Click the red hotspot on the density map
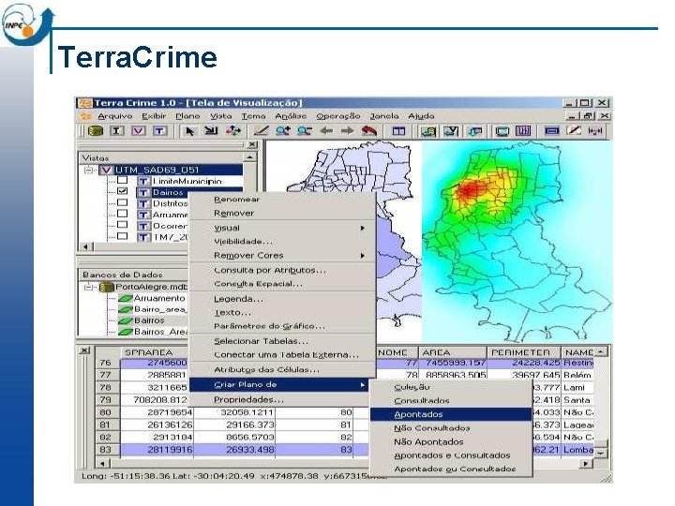 click(x=469, y=189)
